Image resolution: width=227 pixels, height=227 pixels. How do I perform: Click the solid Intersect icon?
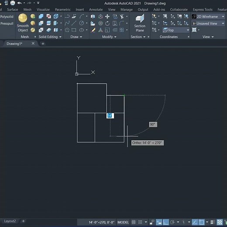[x=41, y=30]
